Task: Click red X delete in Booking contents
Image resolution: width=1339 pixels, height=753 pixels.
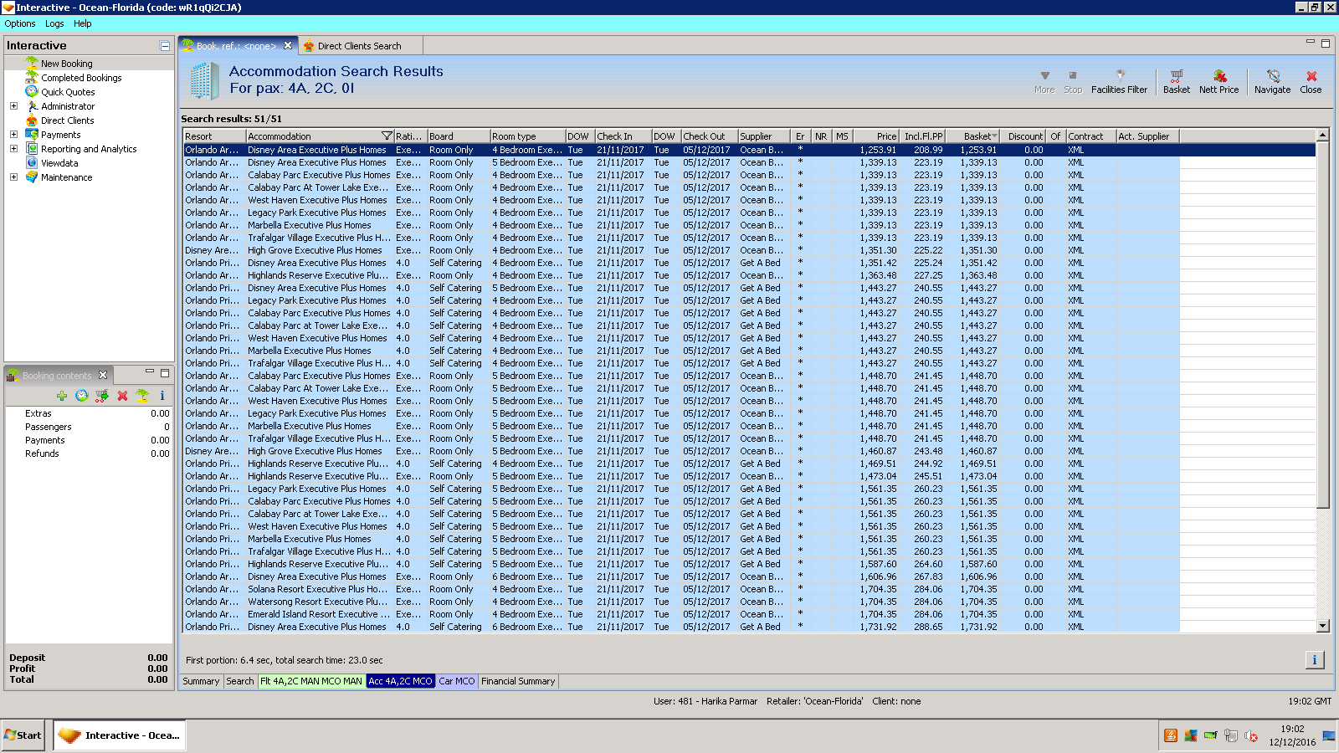Action: [x=122, y=396]
